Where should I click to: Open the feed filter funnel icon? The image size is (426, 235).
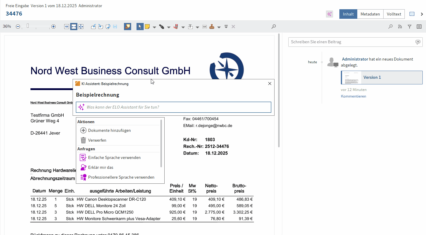point(410,27)
